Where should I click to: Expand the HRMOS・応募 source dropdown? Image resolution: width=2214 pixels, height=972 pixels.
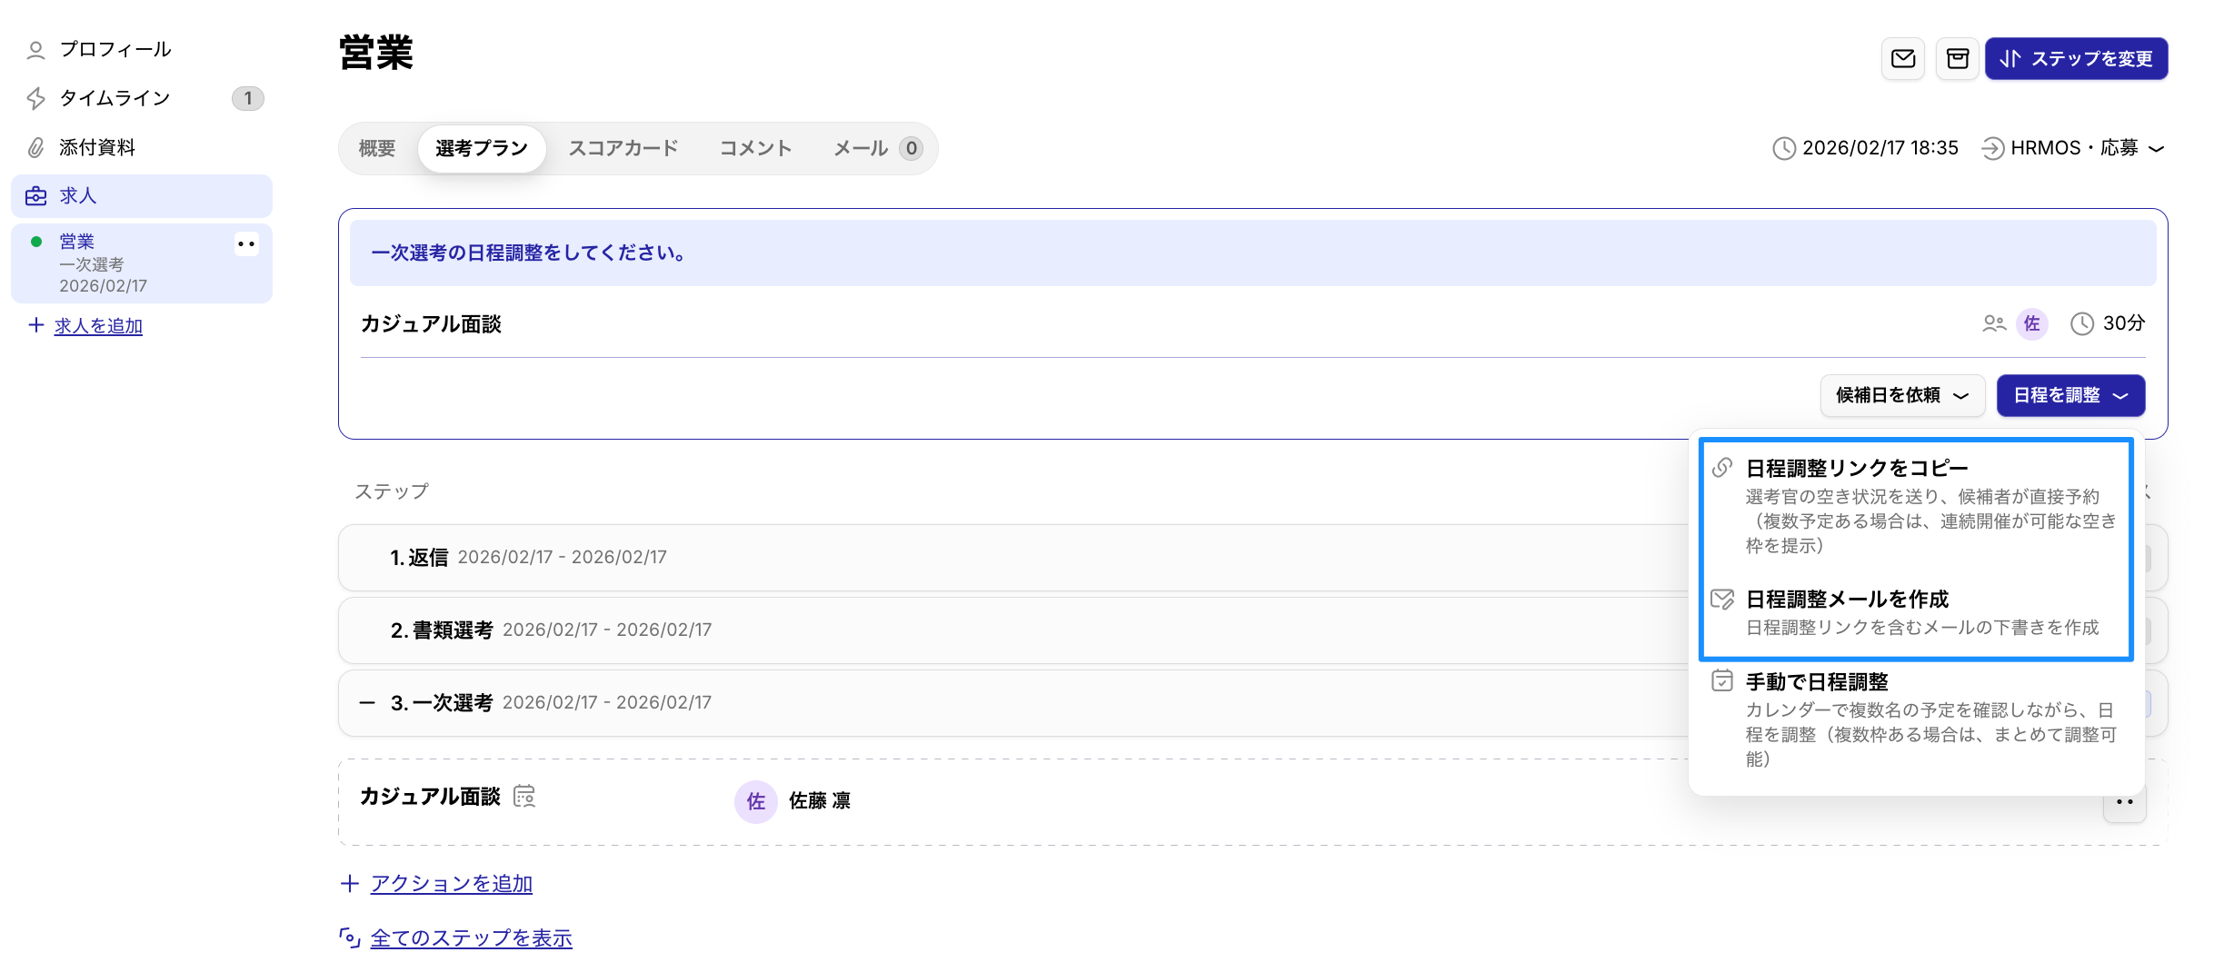pyautogui.click(x=2073, y=148)
